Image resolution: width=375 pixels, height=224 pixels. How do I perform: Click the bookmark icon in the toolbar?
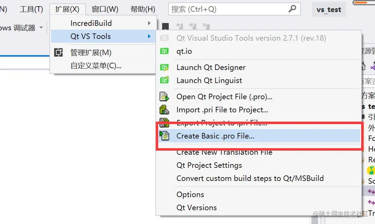166,27
